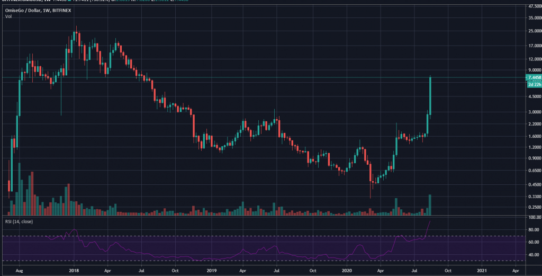Select the Vol indicator label
Screen dimensions: 542x276
click(x=8, y=17)
